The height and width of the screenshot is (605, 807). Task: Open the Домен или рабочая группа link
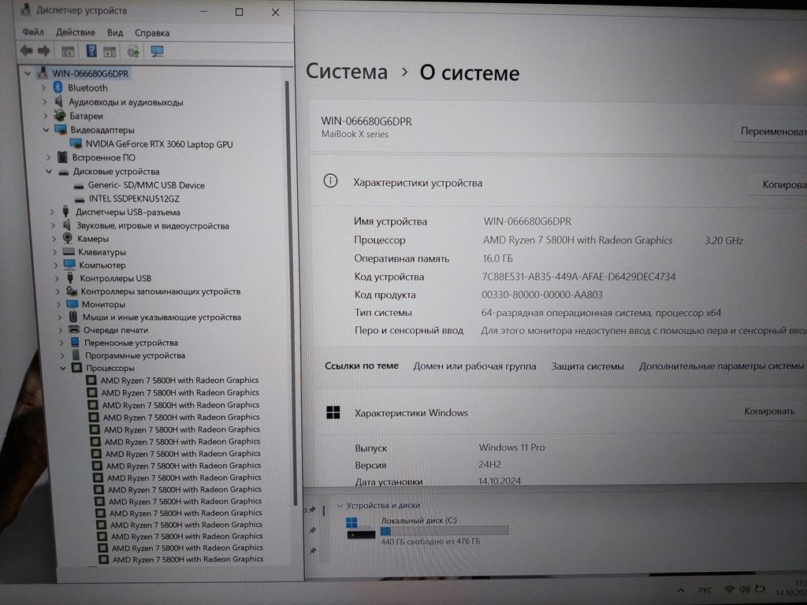click(x=474, y=366)
